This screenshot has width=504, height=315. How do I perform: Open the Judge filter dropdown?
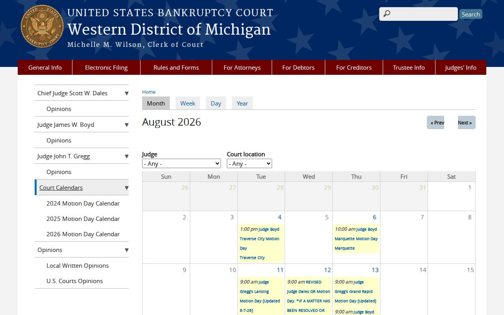[182, 163]
